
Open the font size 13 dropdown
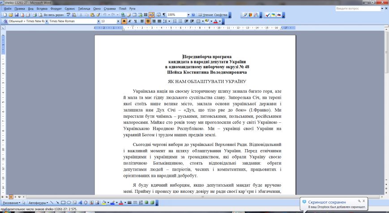tap(118, 21)
